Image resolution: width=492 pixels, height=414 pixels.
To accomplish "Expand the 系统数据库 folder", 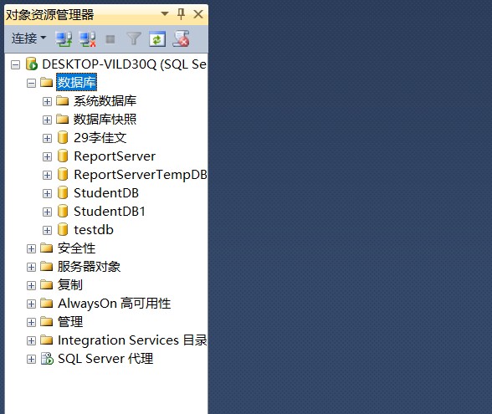I will point(47,102).
